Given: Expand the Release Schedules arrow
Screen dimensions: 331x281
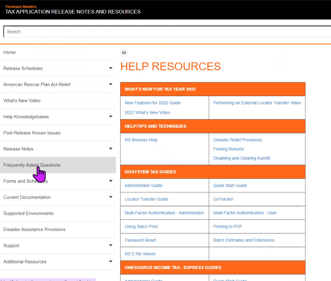Looking at the screenshot, I should click(x=110, y=68).
